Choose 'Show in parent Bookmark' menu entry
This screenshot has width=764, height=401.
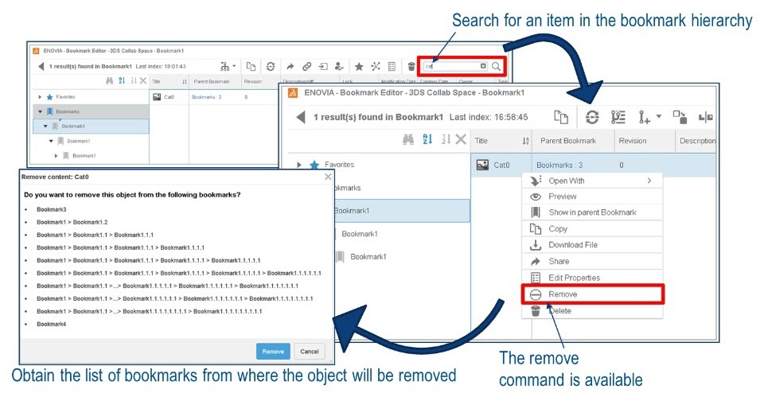[592, 212]
